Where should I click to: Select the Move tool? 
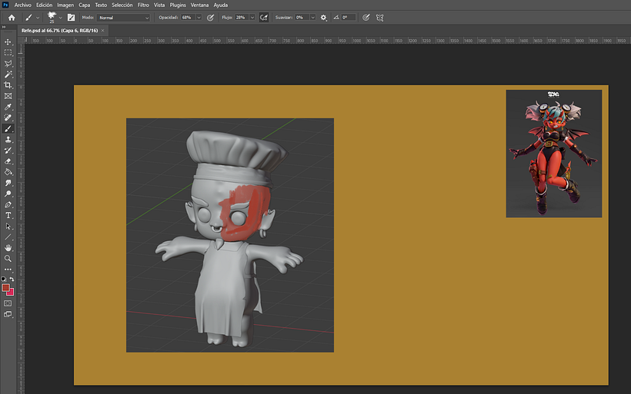[8, 41]
